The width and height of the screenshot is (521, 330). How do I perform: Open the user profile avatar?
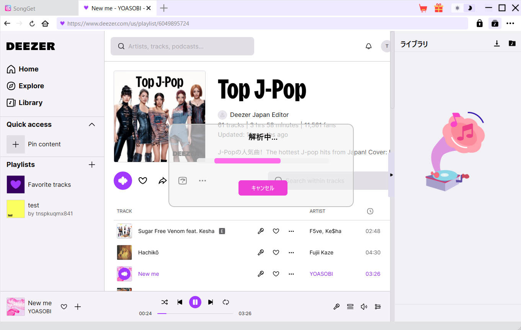point(386,46)
